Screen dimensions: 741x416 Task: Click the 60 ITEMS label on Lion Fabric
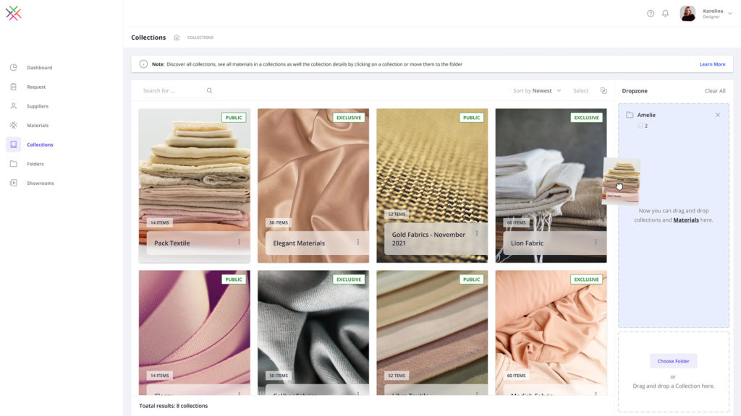pyautogui.click(x=516, y=222)
